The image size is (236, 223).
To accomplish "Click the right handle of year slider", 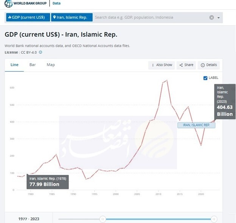I will click(214, 219).
